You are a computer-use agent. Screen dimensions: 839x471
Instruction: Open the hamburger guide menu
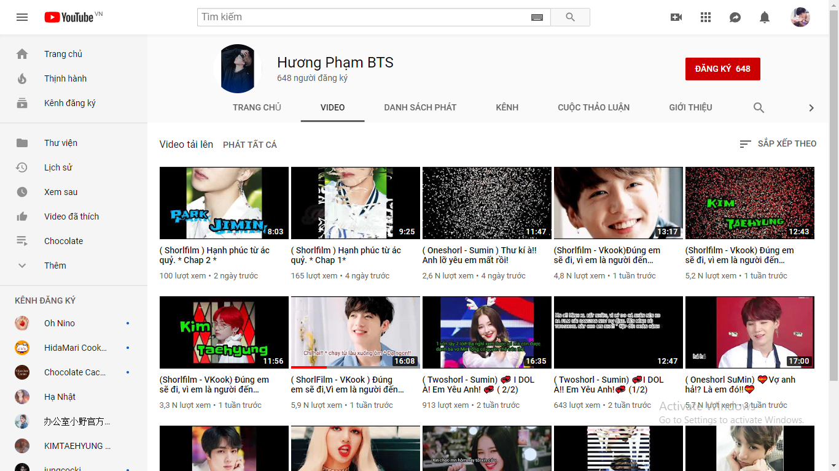click(x=22, y=17)
